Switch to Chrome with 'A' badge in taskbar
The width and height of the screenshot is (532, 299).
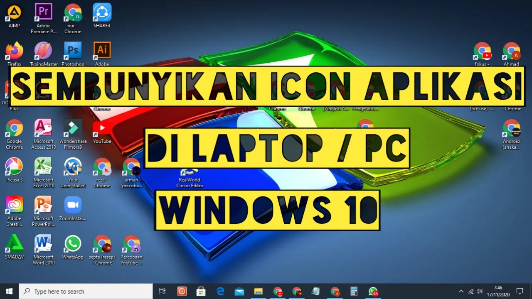(x=335, y=292)
